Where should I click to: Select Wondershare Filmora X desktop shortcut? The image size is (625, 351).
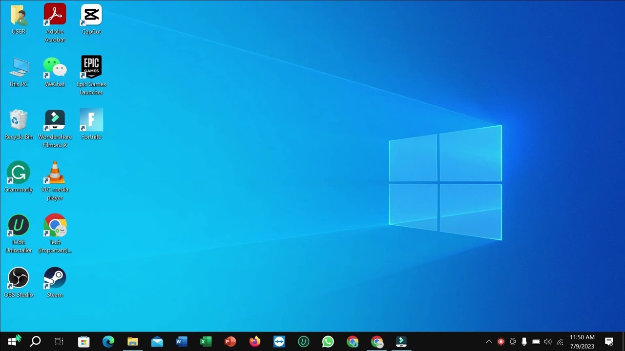pyautogui.click(x=55, y=129)
